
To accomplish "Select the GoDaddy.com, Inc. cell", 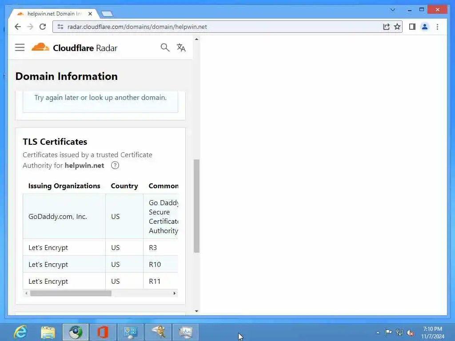I will (x=64, y=216).
